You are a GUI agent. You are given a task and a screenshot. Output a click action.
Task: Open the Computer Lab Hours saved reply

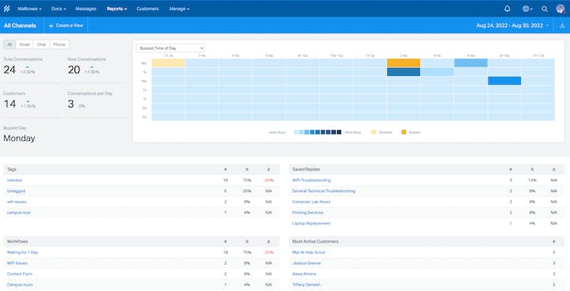(x=312, y=202)
